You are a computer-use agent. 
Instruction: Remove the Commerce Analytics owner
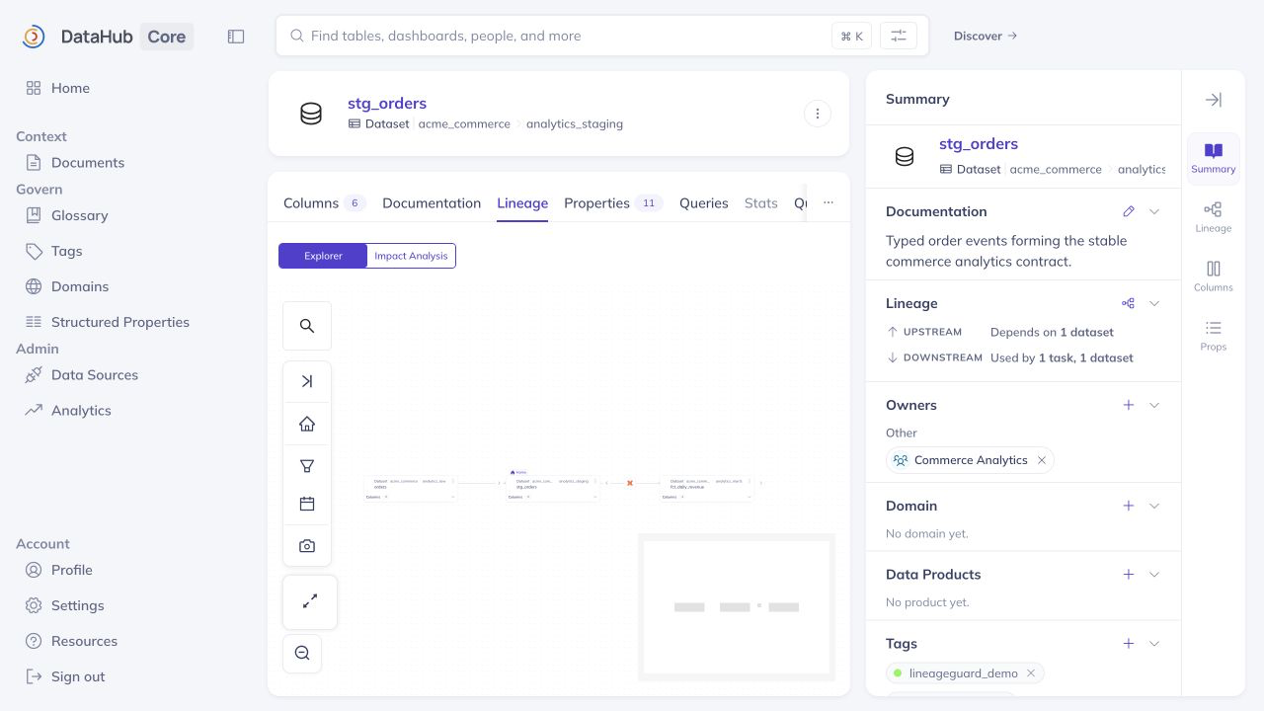[x=1041, y=460]
